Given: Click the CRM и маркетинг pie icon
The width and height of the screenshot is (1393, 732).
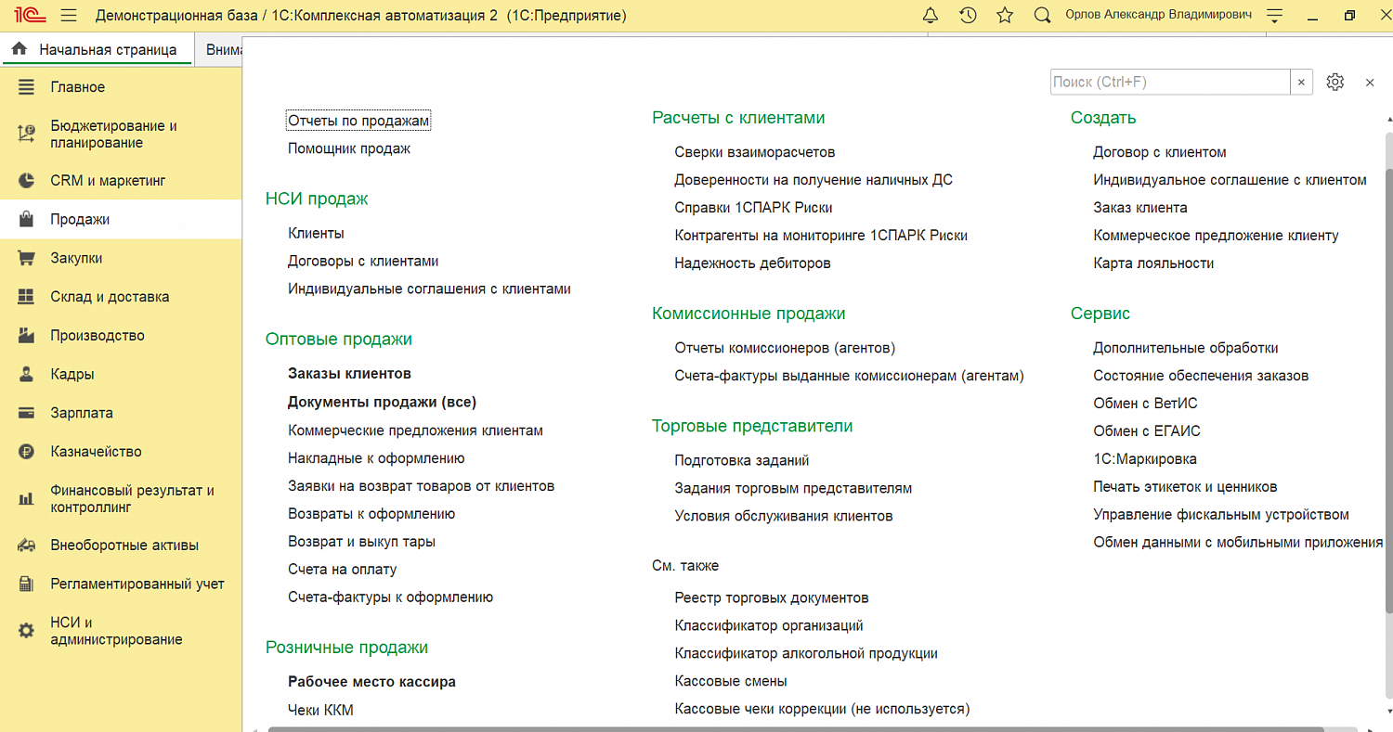Looking at the screenshot, I should pos(27,181).
